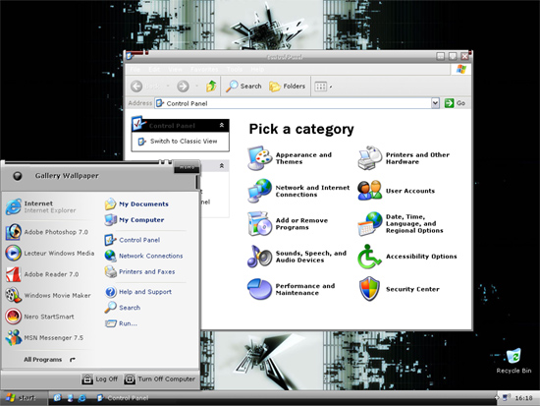Screen dimensions: 540x406
Task: Expand All Programs menu
Action: (x=50, y=360)
